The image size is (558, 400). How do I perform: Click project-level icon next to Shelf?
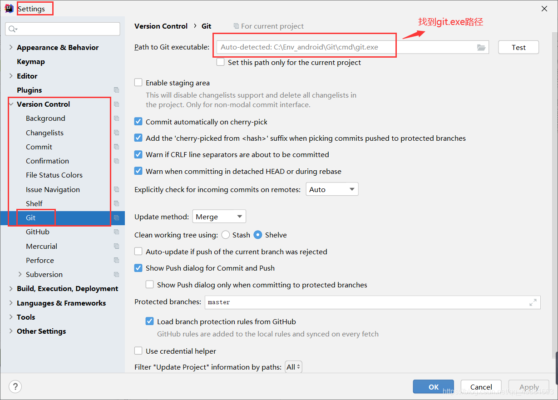click(116, 203)
